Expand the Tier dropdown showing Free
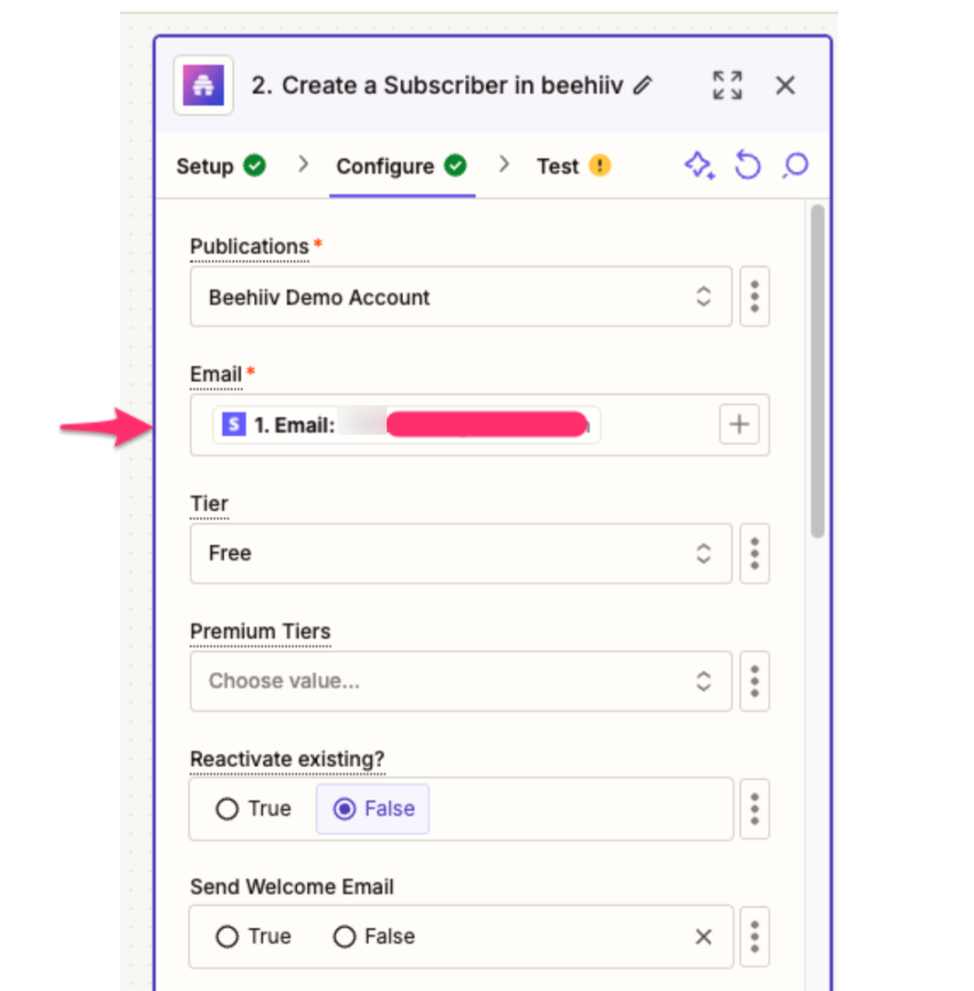This screenshot has height=991, width=974. click(461, 553)
